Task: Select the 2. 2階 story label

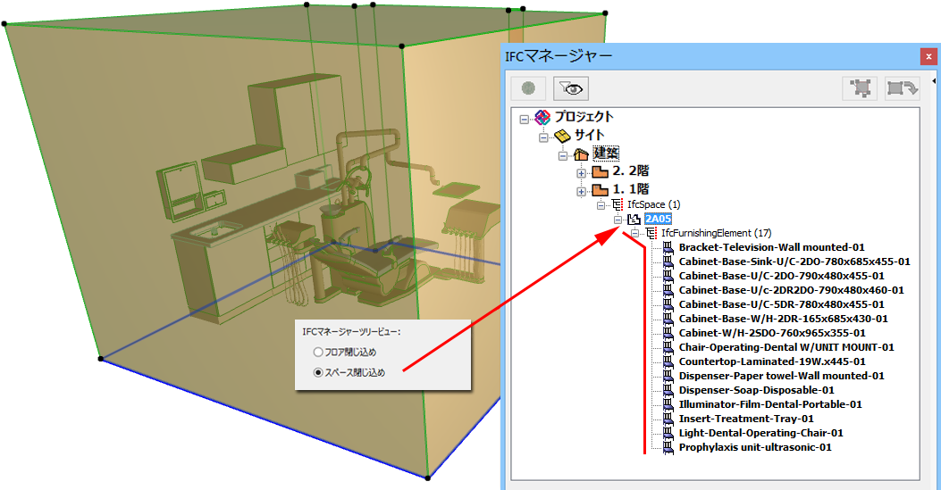Action: coord(631,171)
